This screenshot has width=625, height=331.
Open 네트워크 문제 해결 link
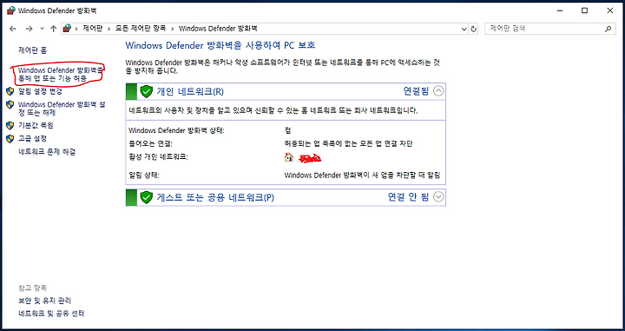point(47,151)
